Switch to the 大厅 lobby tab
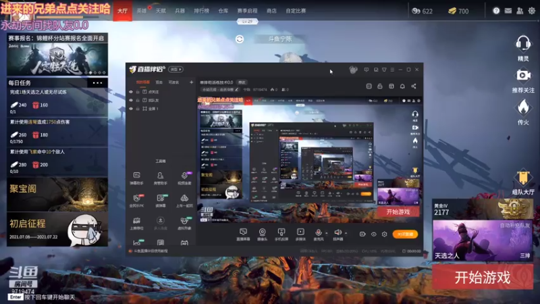The height and width of the screenshot is (304, 540). (123, 11)
